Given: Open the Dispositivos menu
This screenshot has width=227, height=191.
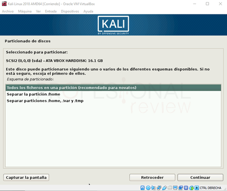Looking at the screenshot, I should pos(70,11).
